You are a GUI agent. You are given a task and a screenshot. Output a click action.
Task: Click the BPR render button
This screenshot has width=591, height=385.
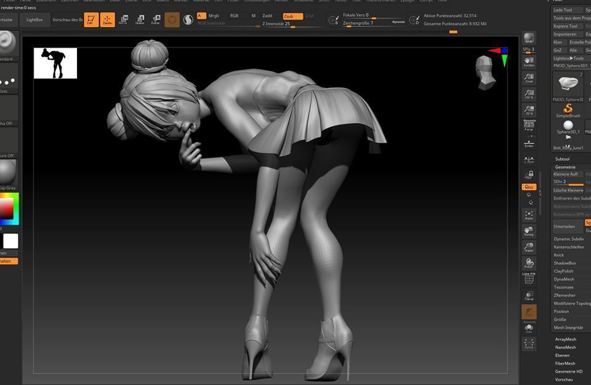pyautogui.click(x=529, y=38)
